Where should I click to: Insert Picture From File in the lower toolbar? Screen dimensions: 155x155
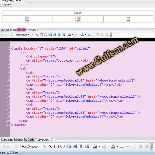87,146
